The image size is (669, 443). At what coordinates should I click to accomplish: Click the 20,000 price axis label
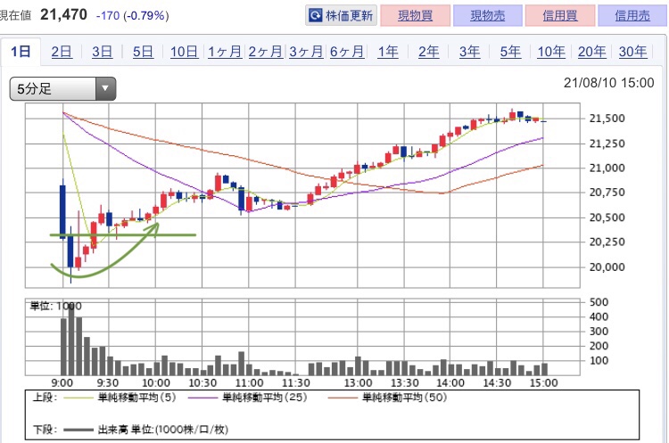[x=607, y=267]
